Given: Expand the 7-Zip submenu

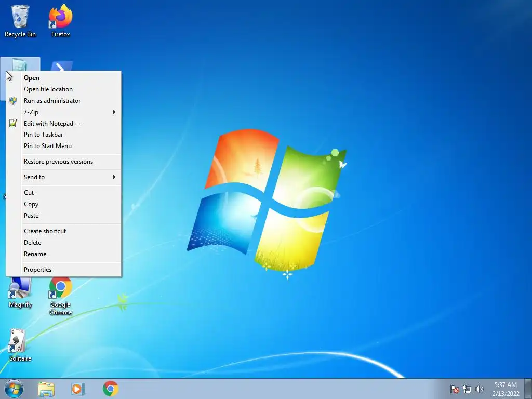Looking at the screenshot, I should (x=64, y=112).
